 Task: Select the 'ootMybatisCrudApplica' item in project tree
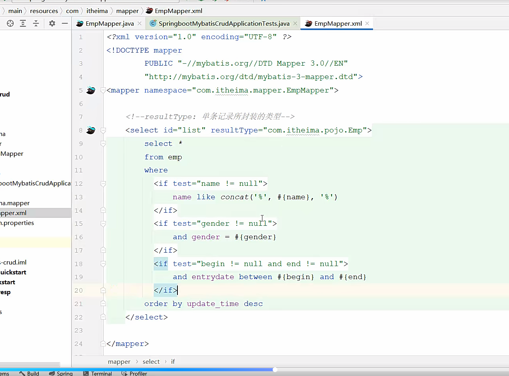pos(36,183)
